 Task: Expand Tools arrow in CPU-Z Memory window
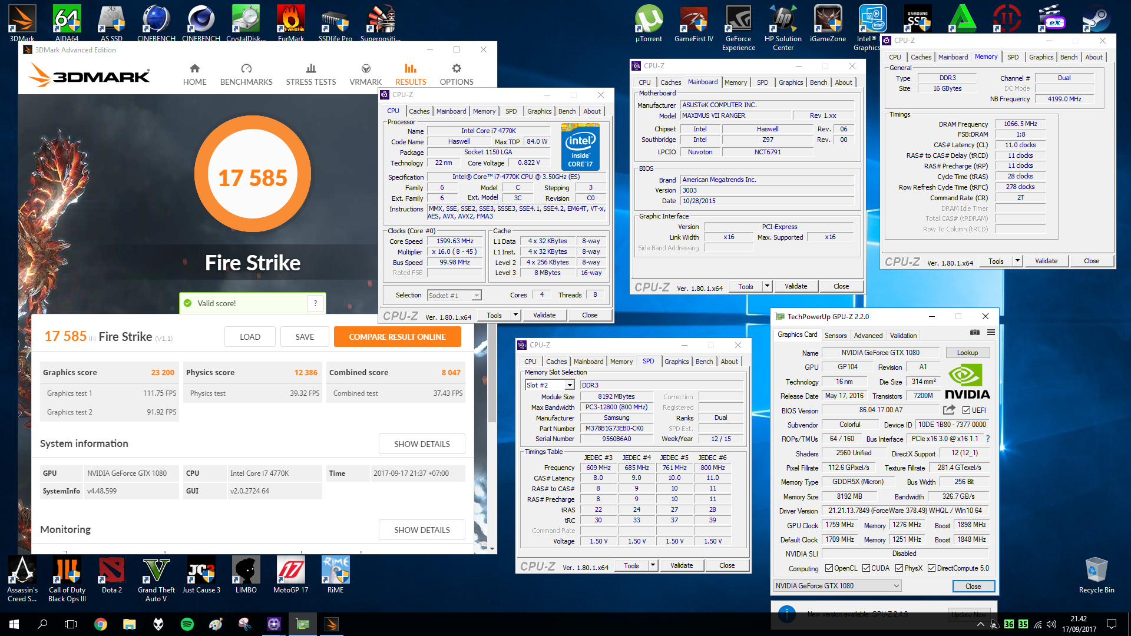pyautogui.click(x=1017, y=261)
